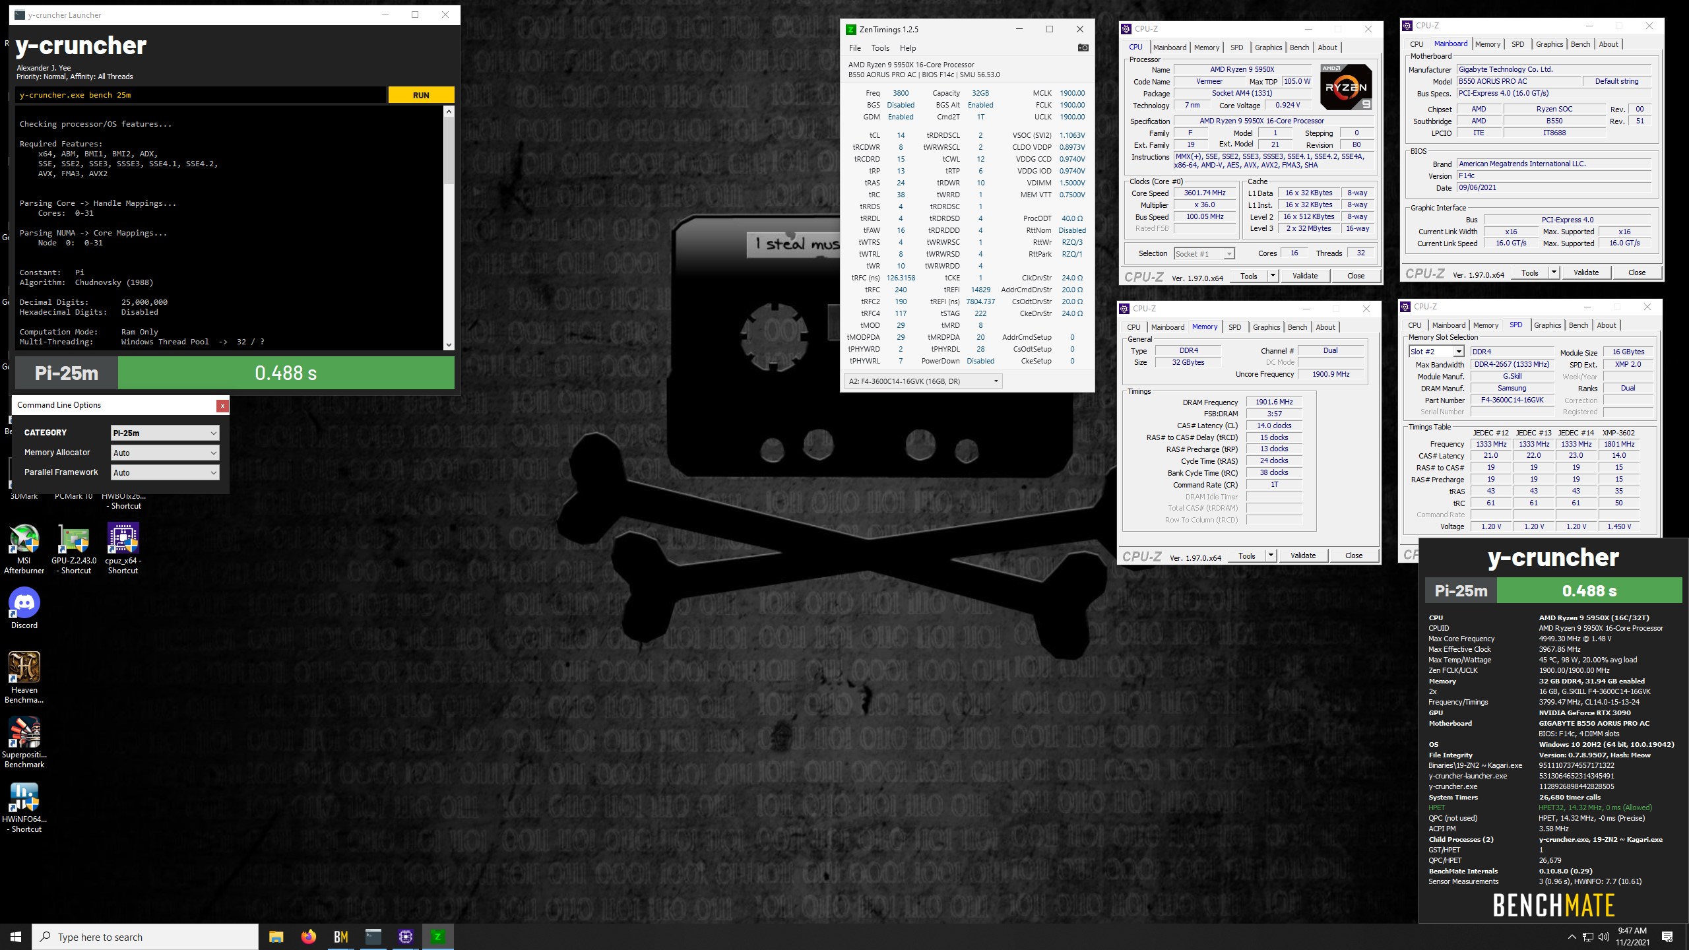Viewport: 1689px width, 950px height.
Task: Click ZenTimings title bar app icon
Action: [851, 29]
